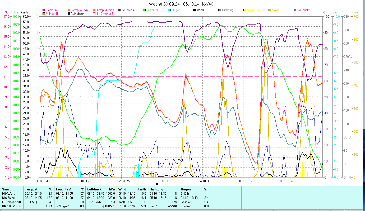
Task: Click the Taupunkt legend label
Action: point(303,10)
